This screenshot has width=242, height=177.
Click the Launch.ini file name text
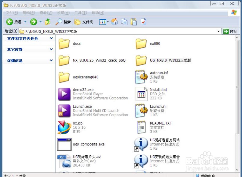tap(158, 106)
